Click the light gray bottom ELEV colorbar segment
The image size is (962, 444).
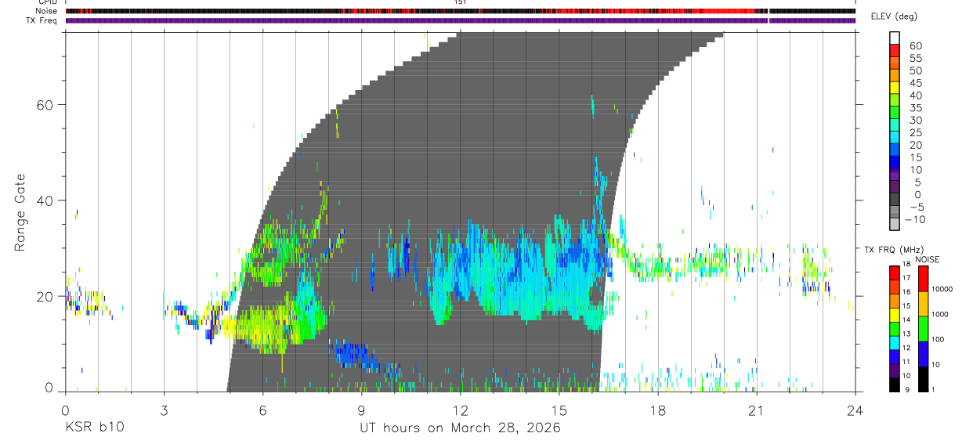894,225
